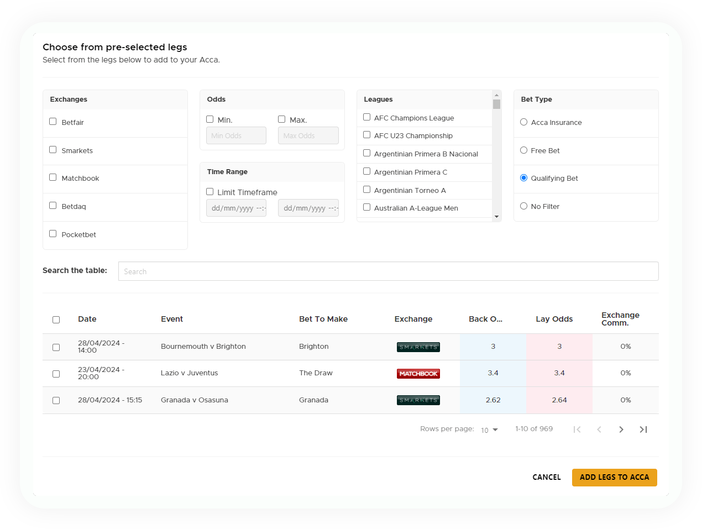
Task: Open the Rows per page dropdown
Action: pos(489,430)
